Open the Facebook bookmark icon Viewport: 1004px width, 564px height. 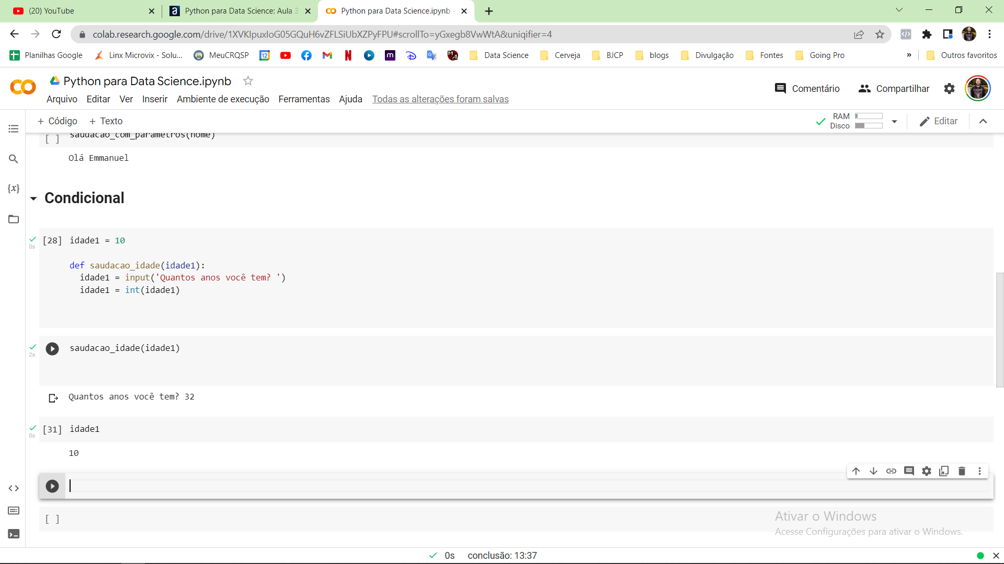pos(306,55)
